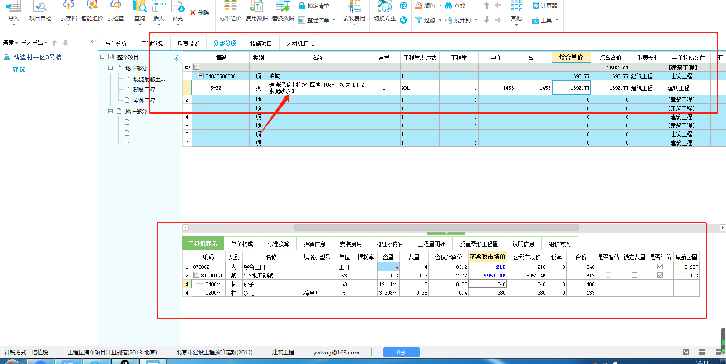
Task: Toggle 是否暂估 checkbox for 水泥 row
Action: click(608, 292)
